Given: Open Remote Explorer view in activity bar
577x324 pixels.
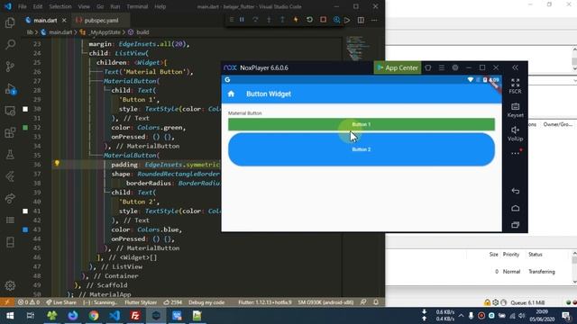Looking at the screenshot, I should (10, 111).
